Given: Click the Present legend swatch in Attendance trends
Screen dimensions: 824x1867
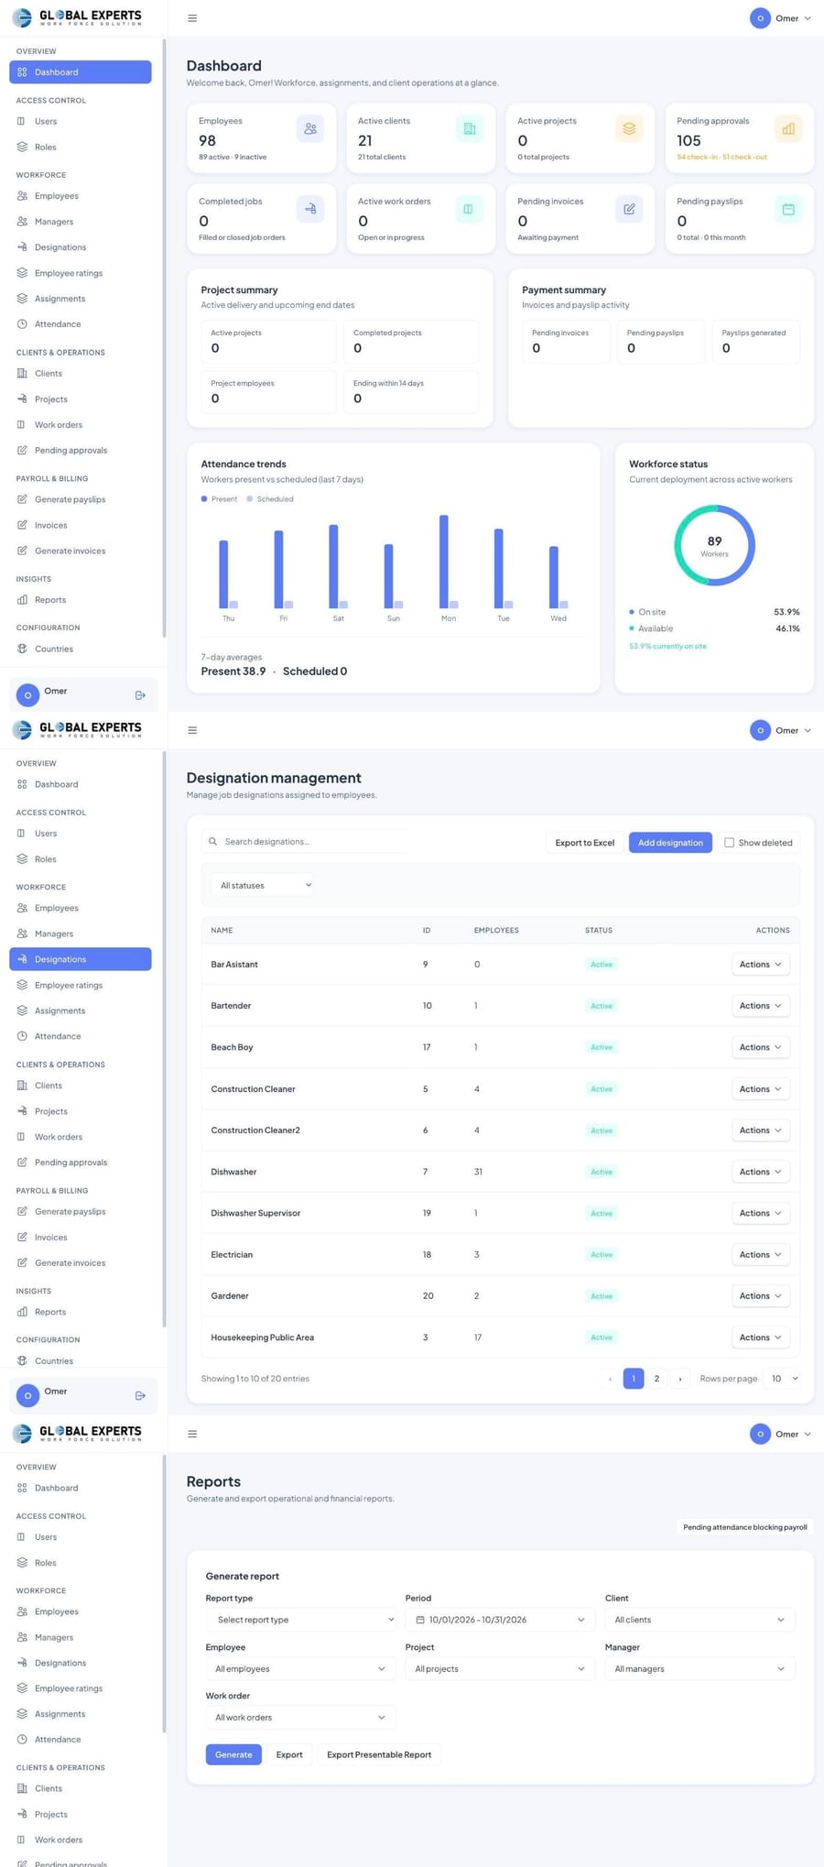Looking at the screenshot, I should [204, 499].
